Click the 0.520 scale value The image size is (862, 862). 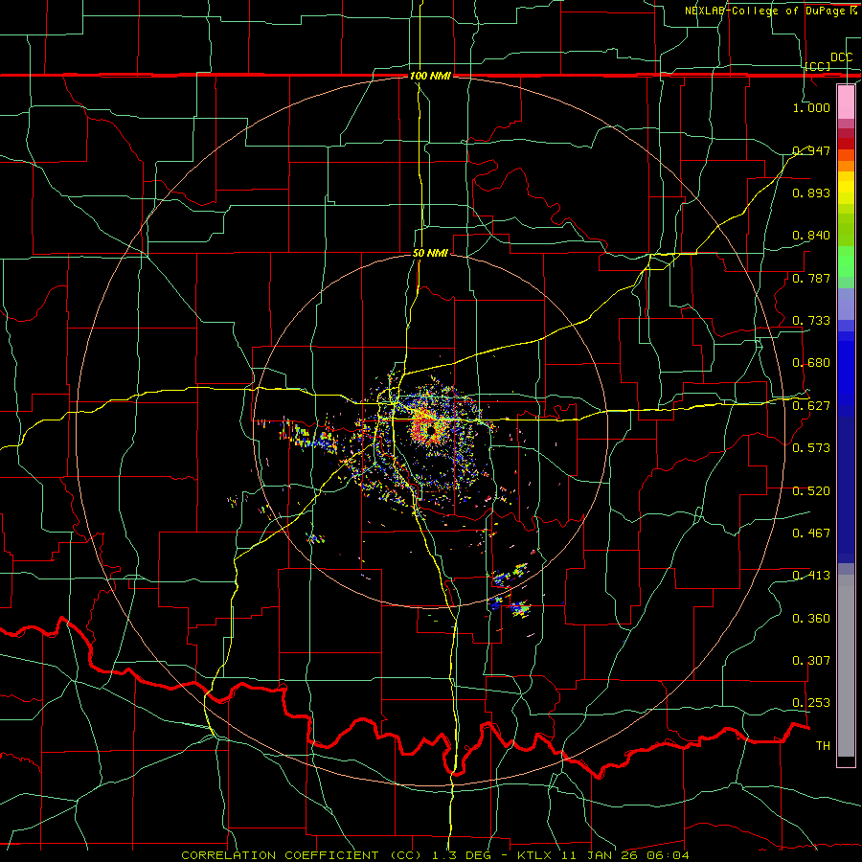(811, 491)
